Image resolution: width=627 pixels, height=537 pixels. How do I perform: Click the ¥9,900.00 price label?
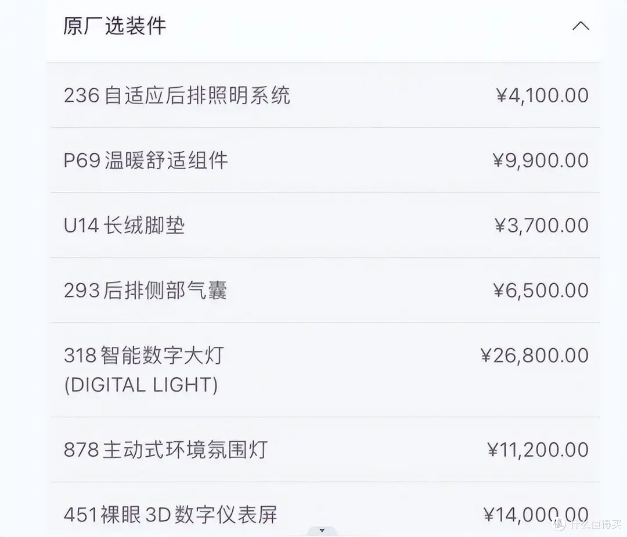(x=540, y=160)
